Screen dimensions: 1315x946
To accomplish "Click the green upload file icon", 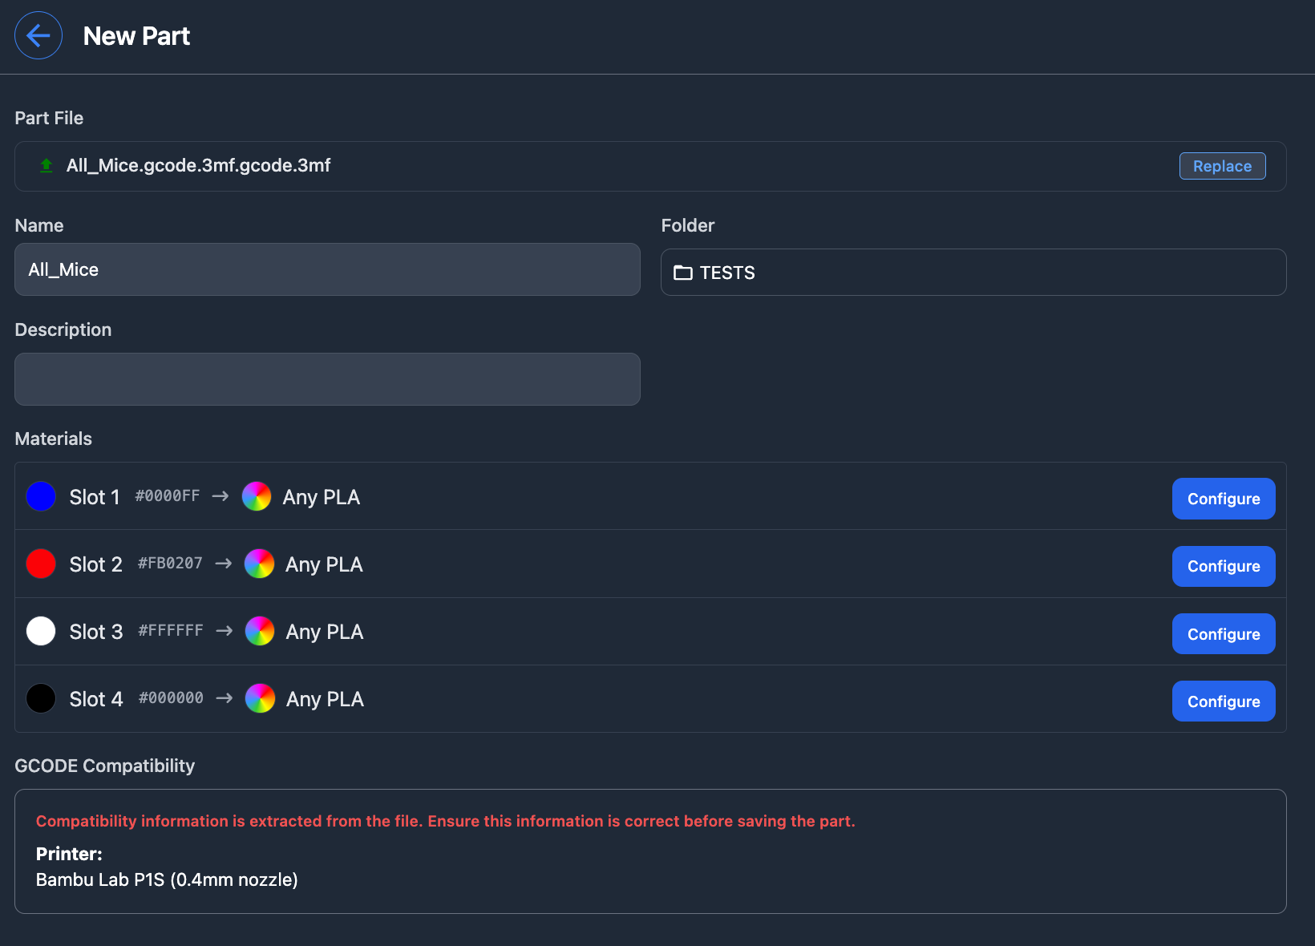I will point(47,165).
